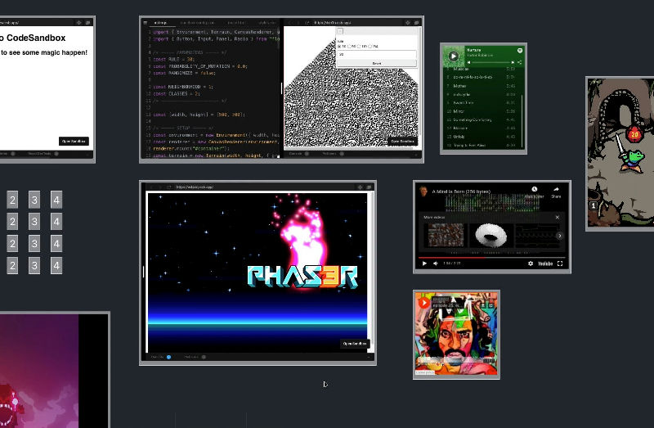
Task: Click the rule number input field
Action: (377, 54)
